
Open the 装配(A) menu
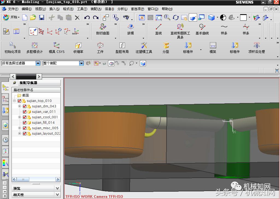[96, 9]
